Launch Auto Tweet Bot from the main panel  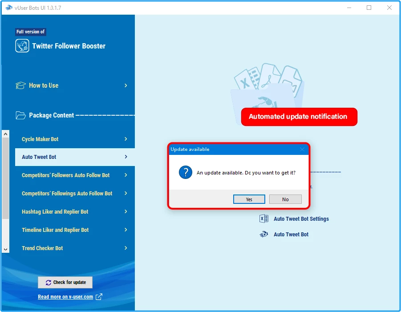point(291,234)
